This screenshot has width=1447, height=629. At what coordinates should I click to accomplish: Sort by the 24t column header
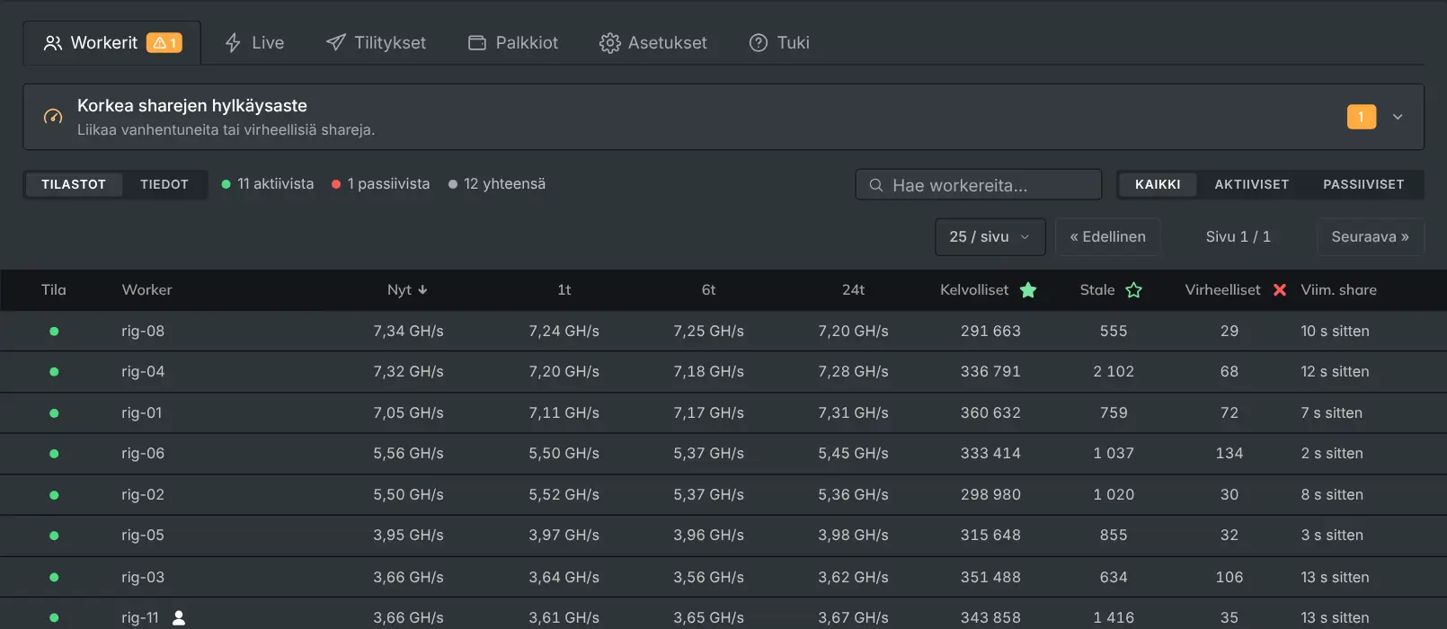coord(853,289)
